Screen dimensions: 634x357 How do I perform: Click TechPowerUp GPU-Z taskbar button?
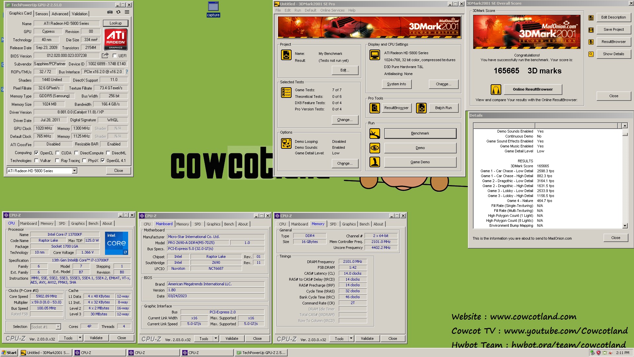[x=261, y=353]
